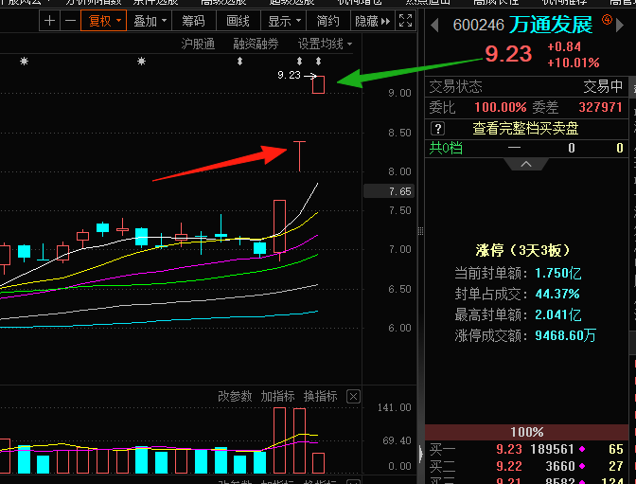Select the 画线 drawing tool button
636x484 pixels.
pos(238,21)
